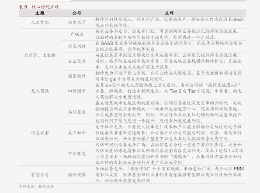Screen dimensions: 260x193
Task: Click the 云计算、大数据 theme cell
Action: tap(40, 55)
